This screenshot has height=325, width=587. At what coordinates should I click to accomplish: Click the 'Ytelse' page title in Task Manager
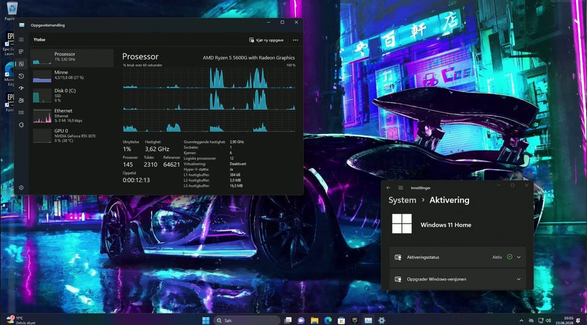(39, 40)
